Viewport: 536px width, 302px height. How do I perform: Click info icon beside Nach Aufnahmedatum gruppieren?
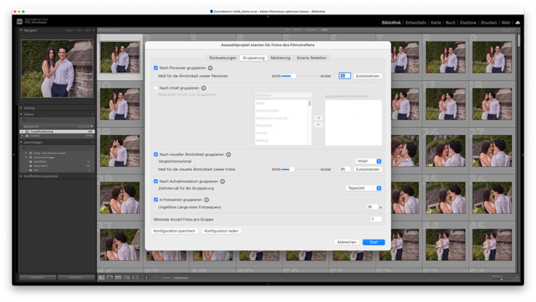point(222,182)
